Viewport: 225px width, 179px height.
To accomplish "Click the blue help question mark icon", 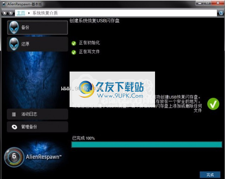I will 221,13.
